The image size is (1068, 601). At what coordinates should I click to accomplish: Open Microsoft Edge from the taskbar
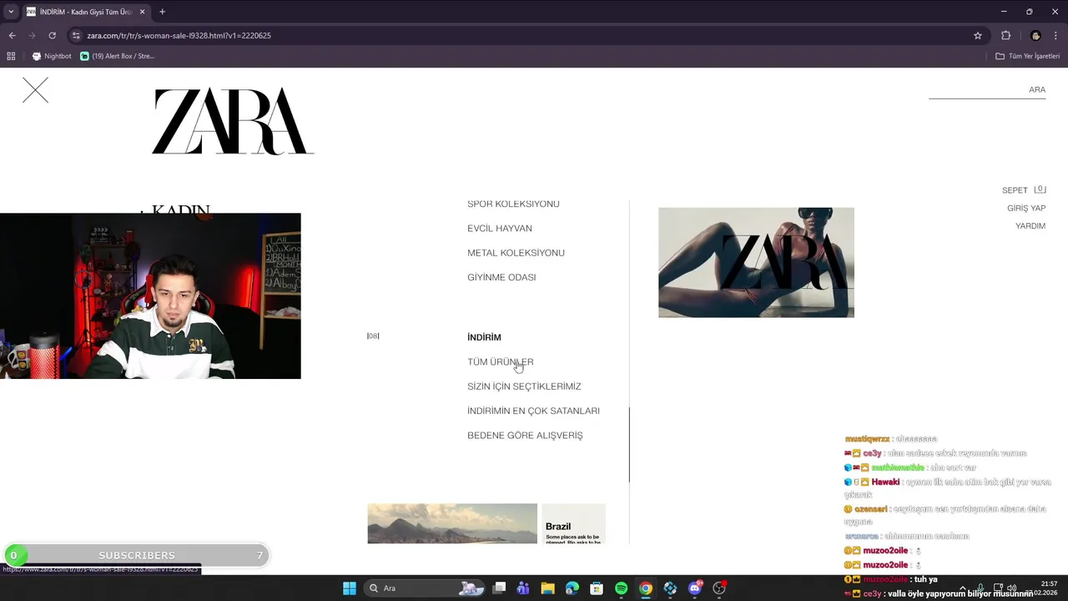[572, 588]
